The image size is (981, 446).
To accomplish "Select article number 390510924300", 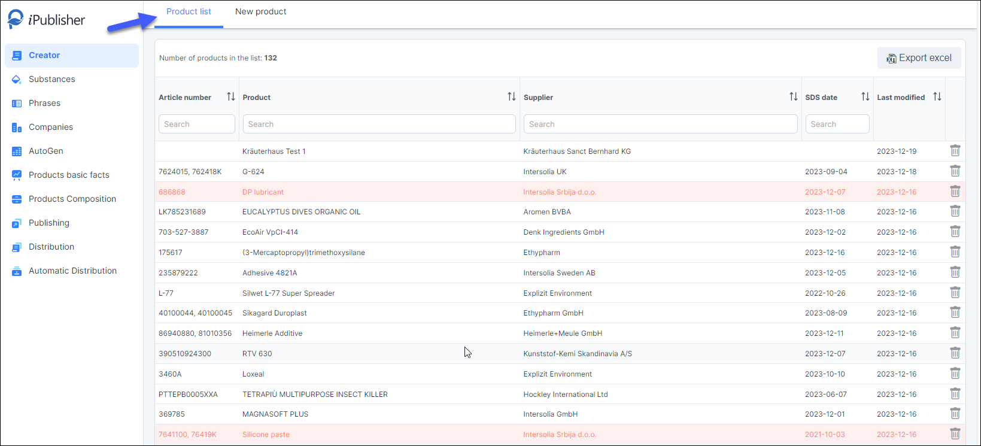I will [185, 354].
